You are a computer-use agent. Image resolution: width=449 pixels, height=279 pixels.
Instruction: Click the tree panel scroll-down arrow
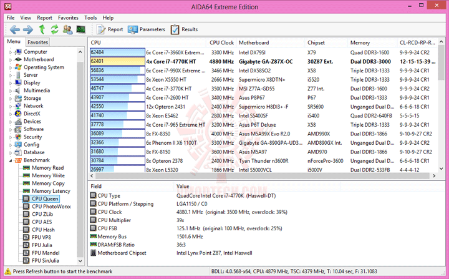tap(80, 262)
